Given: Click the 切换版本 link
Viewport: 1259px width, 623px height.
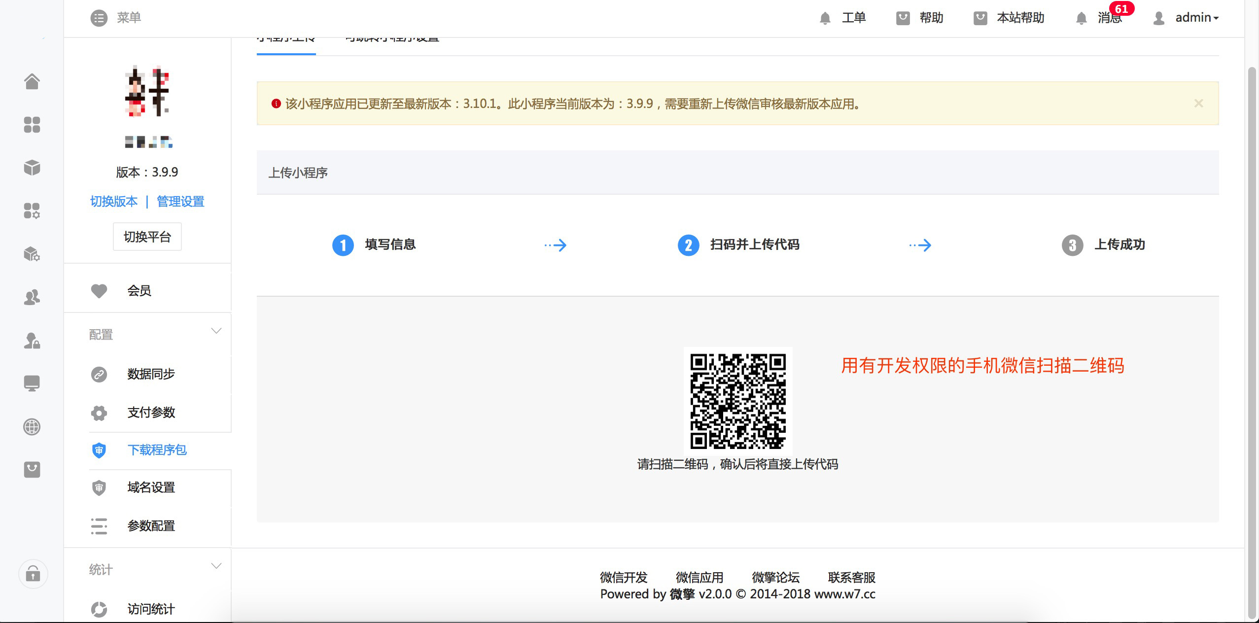Looking at the screenshot, I should [114, 202].
